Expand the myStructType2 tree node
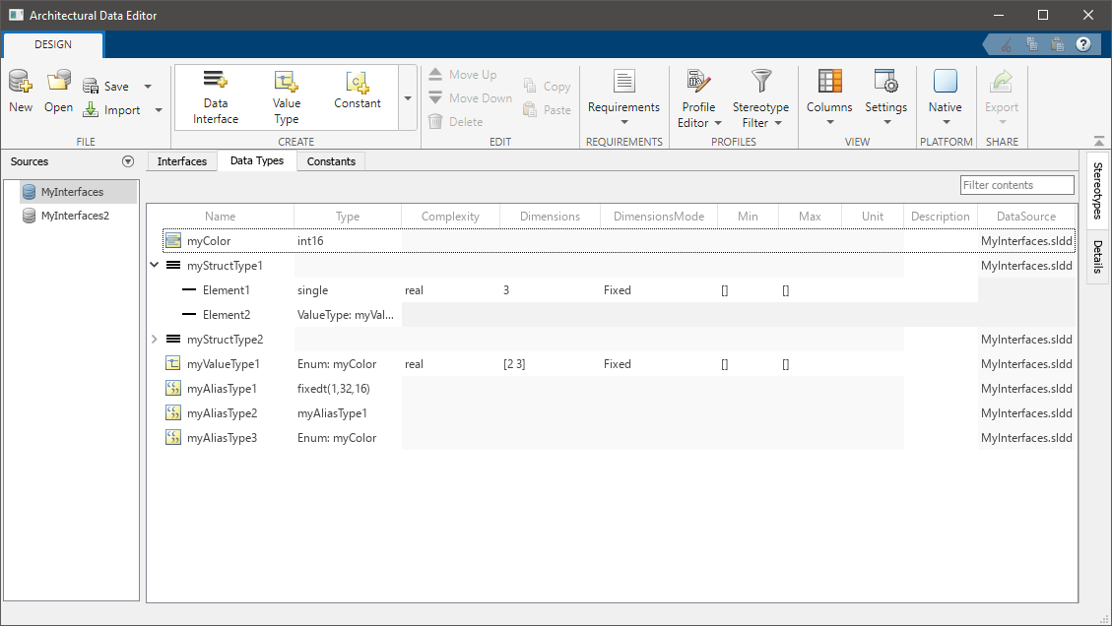This screenshot has width=1112, height=626. tap(155, 340)
